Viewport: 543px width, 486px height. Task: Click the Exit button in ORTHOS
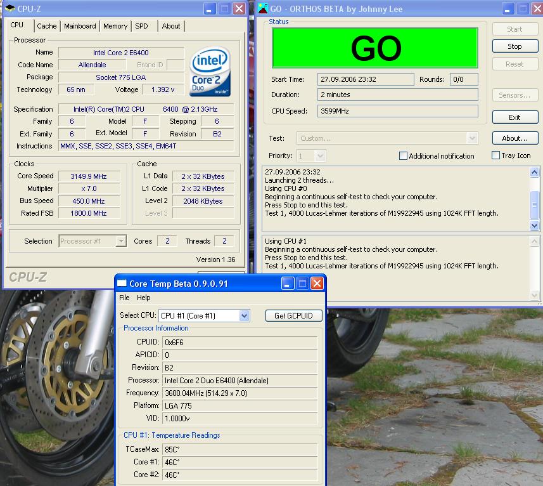point(515,117)
